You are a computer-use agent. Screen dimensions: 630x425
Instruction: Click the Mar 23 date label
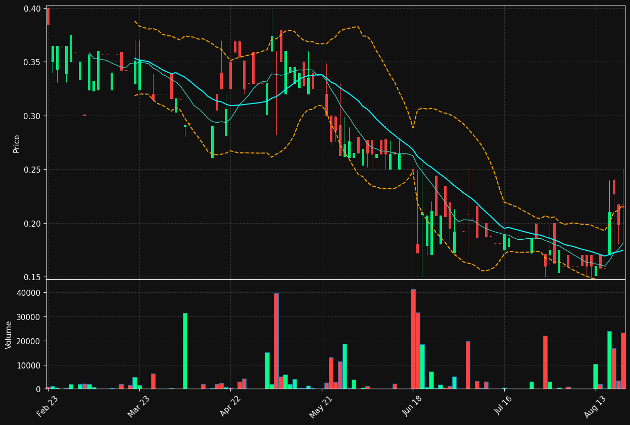[x=138, y=407]
